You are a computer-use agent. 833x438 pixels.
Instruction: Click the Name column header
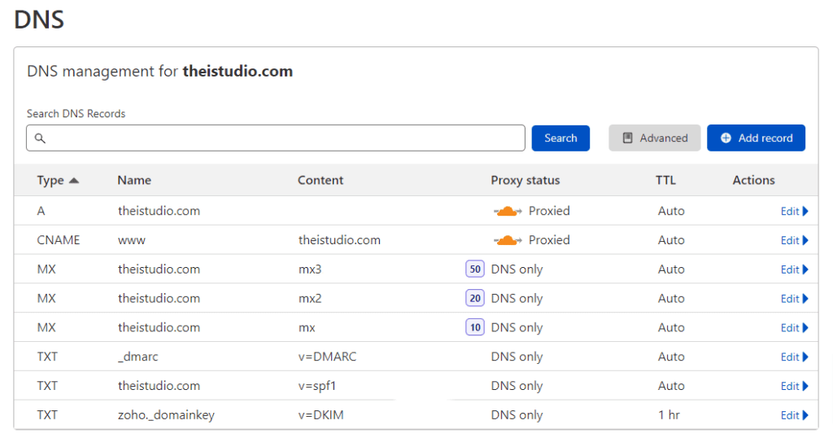pyautogui.click(x=134, y=180)
